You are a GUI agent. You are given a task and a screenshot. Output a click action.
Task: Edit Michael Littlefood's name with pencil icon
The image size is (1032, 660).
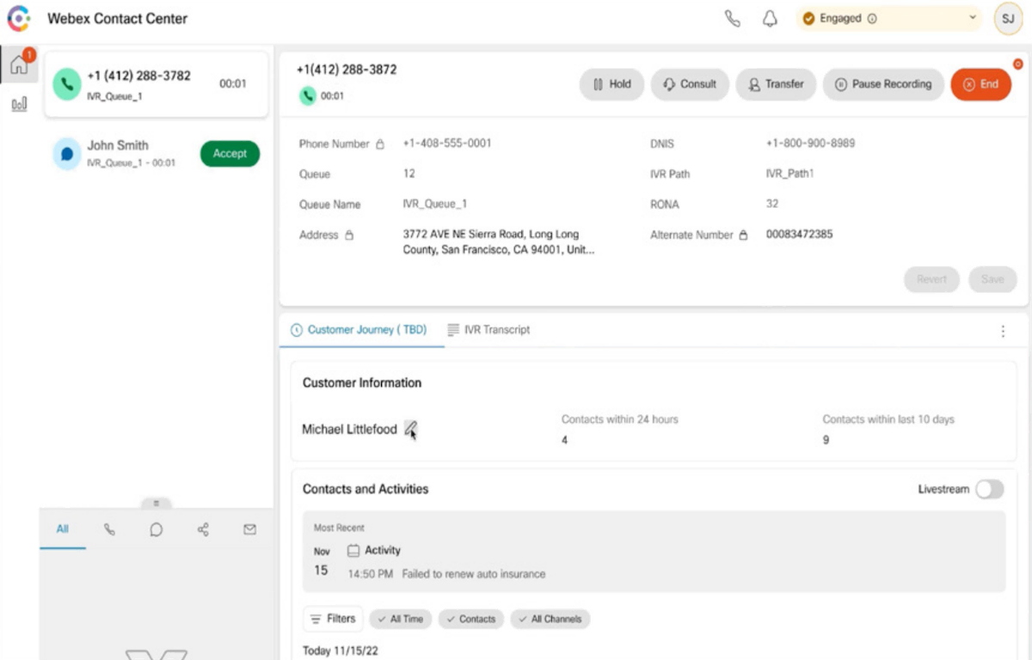(411, 428)
